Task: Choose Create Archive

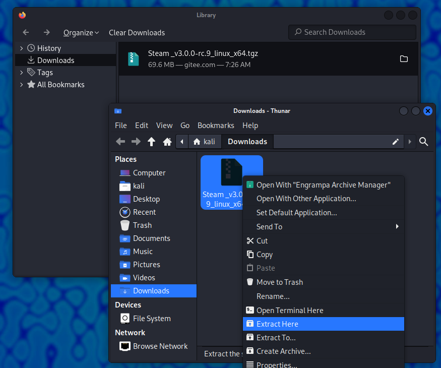Action: click(324, 351)
